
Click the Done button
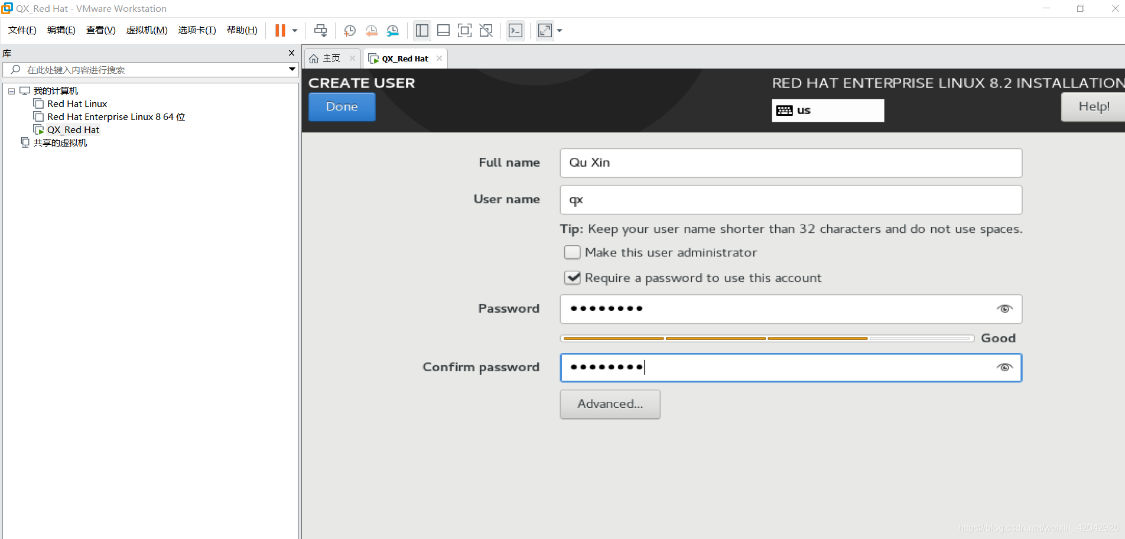coord(342,107)
